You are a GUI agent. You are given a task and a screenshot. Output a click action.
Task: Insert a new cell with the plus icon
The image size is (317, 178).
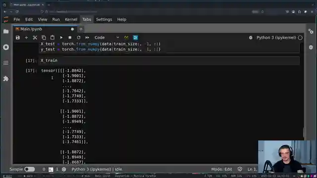(x=26, y=38)
